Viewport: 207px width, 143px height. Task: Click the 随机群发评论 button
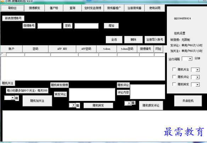pos(151,105)
